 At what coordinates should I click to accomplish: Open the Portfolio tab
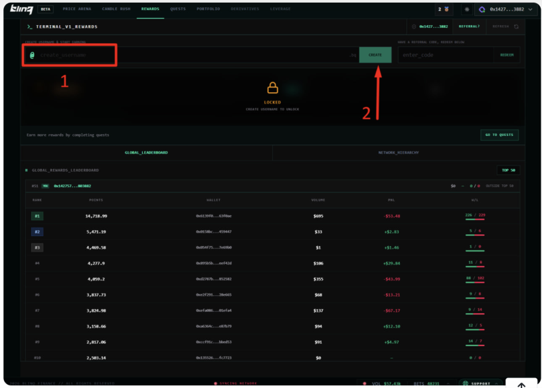[209, 9]
